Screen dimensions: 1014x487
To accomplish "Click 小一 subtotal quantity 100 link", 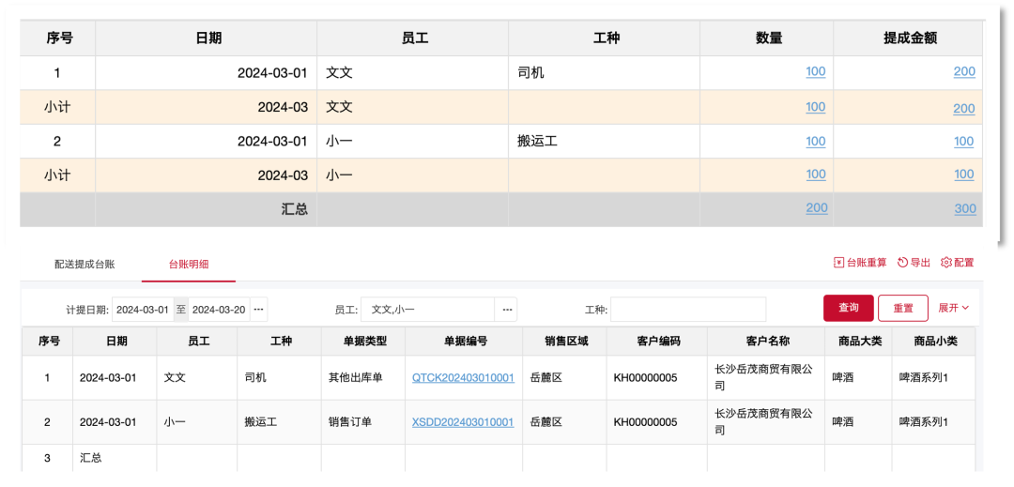I will click(816, 174).
